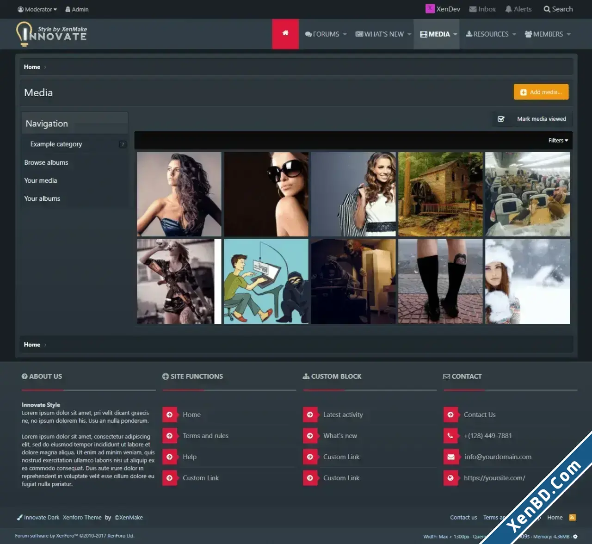Viewport: 592px width, 544px height.
Task: Open the snowy woman in white hat thumbnail
Action: pyautogui.click(x=527, y=281)
